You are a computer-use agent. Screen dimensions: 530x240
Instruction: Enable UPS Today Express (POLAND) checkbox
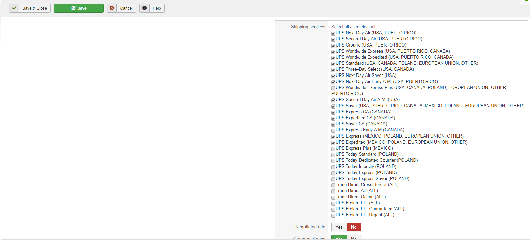[x=333, y=173]
